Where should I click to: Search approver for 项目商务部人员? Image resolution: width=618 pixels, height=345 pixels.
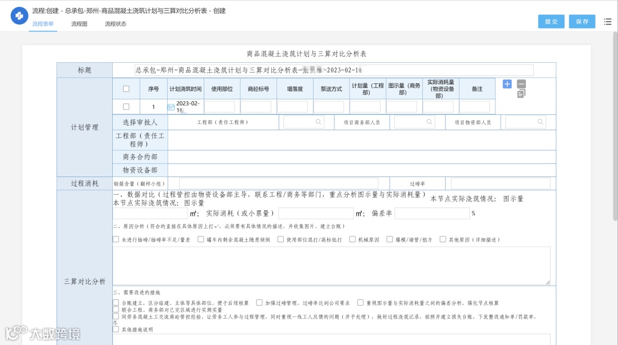(x=429, y=122)
